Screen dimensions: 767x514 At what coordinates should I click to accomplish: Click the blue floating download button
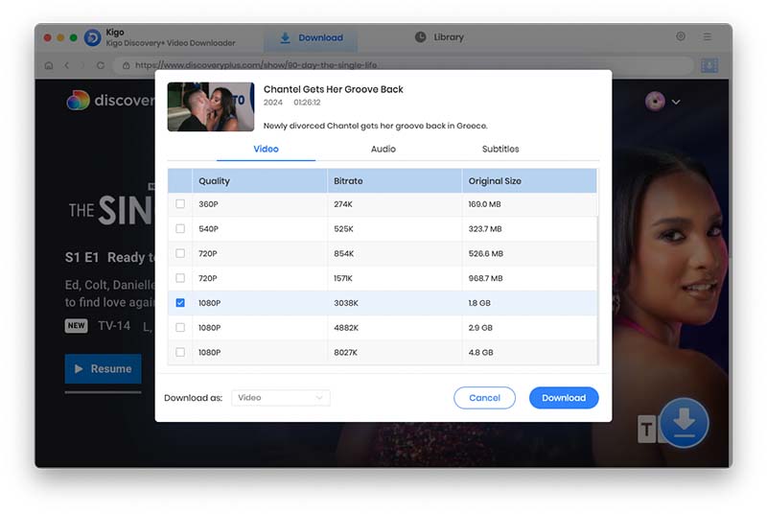coord(684,423)
